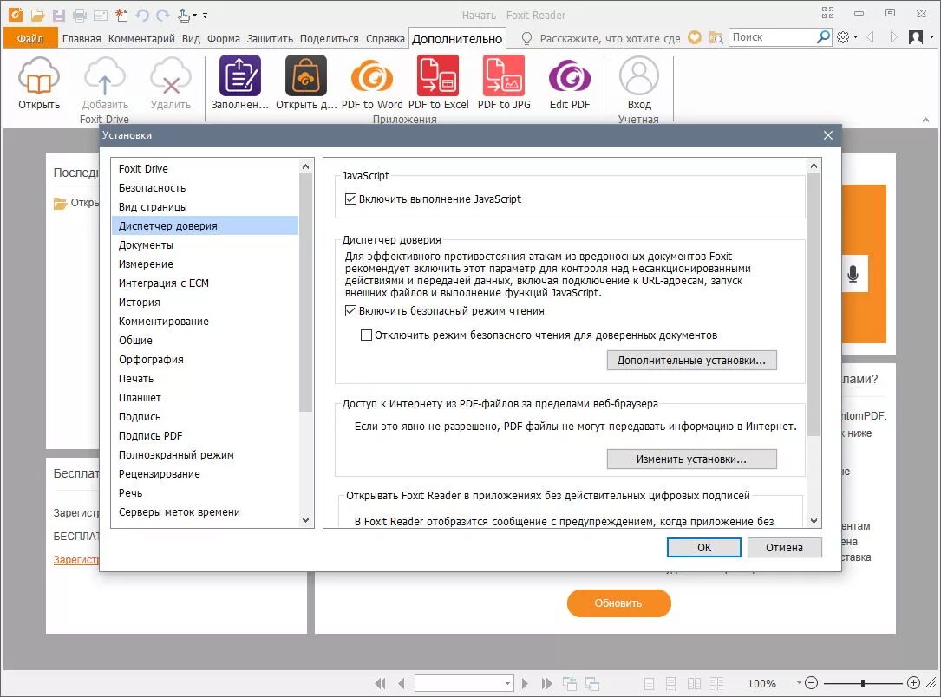
Task: Open the user profile dropdown arrow
Action: click(x=931, y=37)
